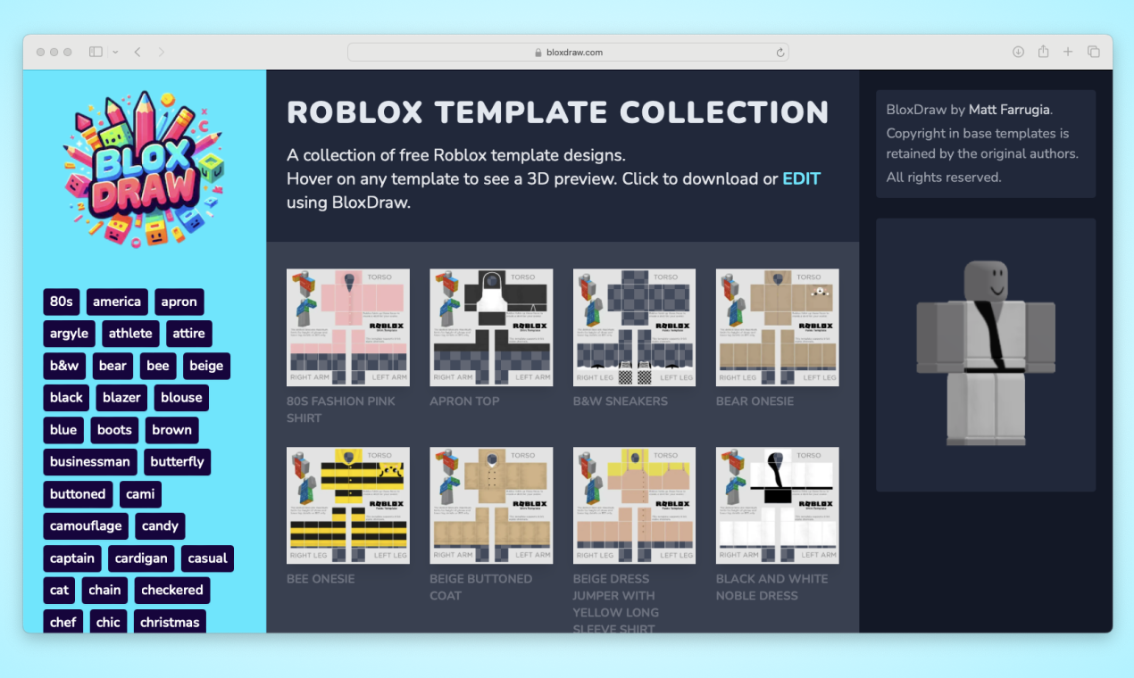Reload the page with the refresh icon

tap(780, 53)
